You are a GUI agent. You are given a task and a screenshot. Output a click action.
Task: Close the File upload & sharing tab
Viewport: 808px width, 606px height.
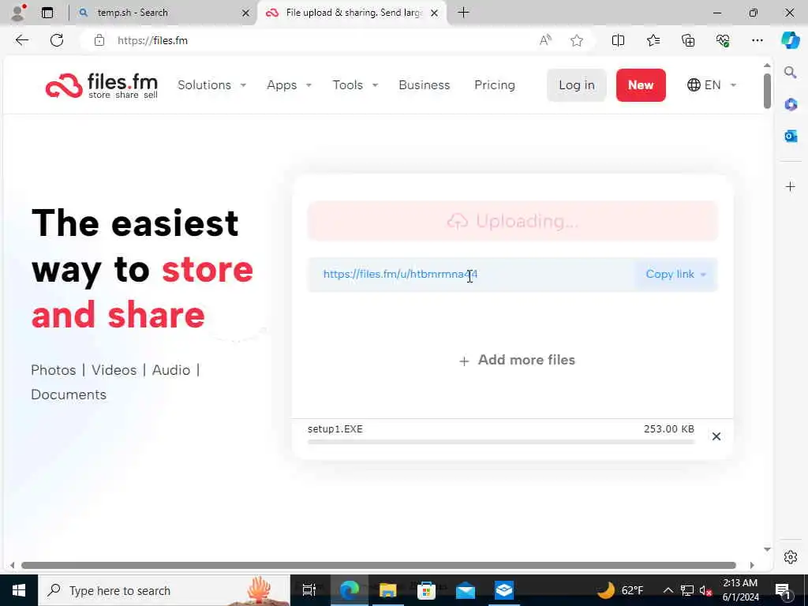point(435,13)
